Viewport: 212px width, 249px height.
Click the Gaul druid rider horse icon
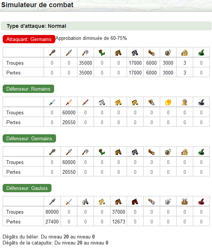(x=118, y=202)
